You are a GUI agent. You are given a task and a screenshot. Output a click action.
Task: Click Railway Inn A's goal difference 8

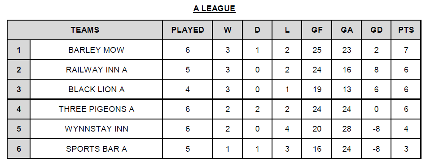coord(376,70)
